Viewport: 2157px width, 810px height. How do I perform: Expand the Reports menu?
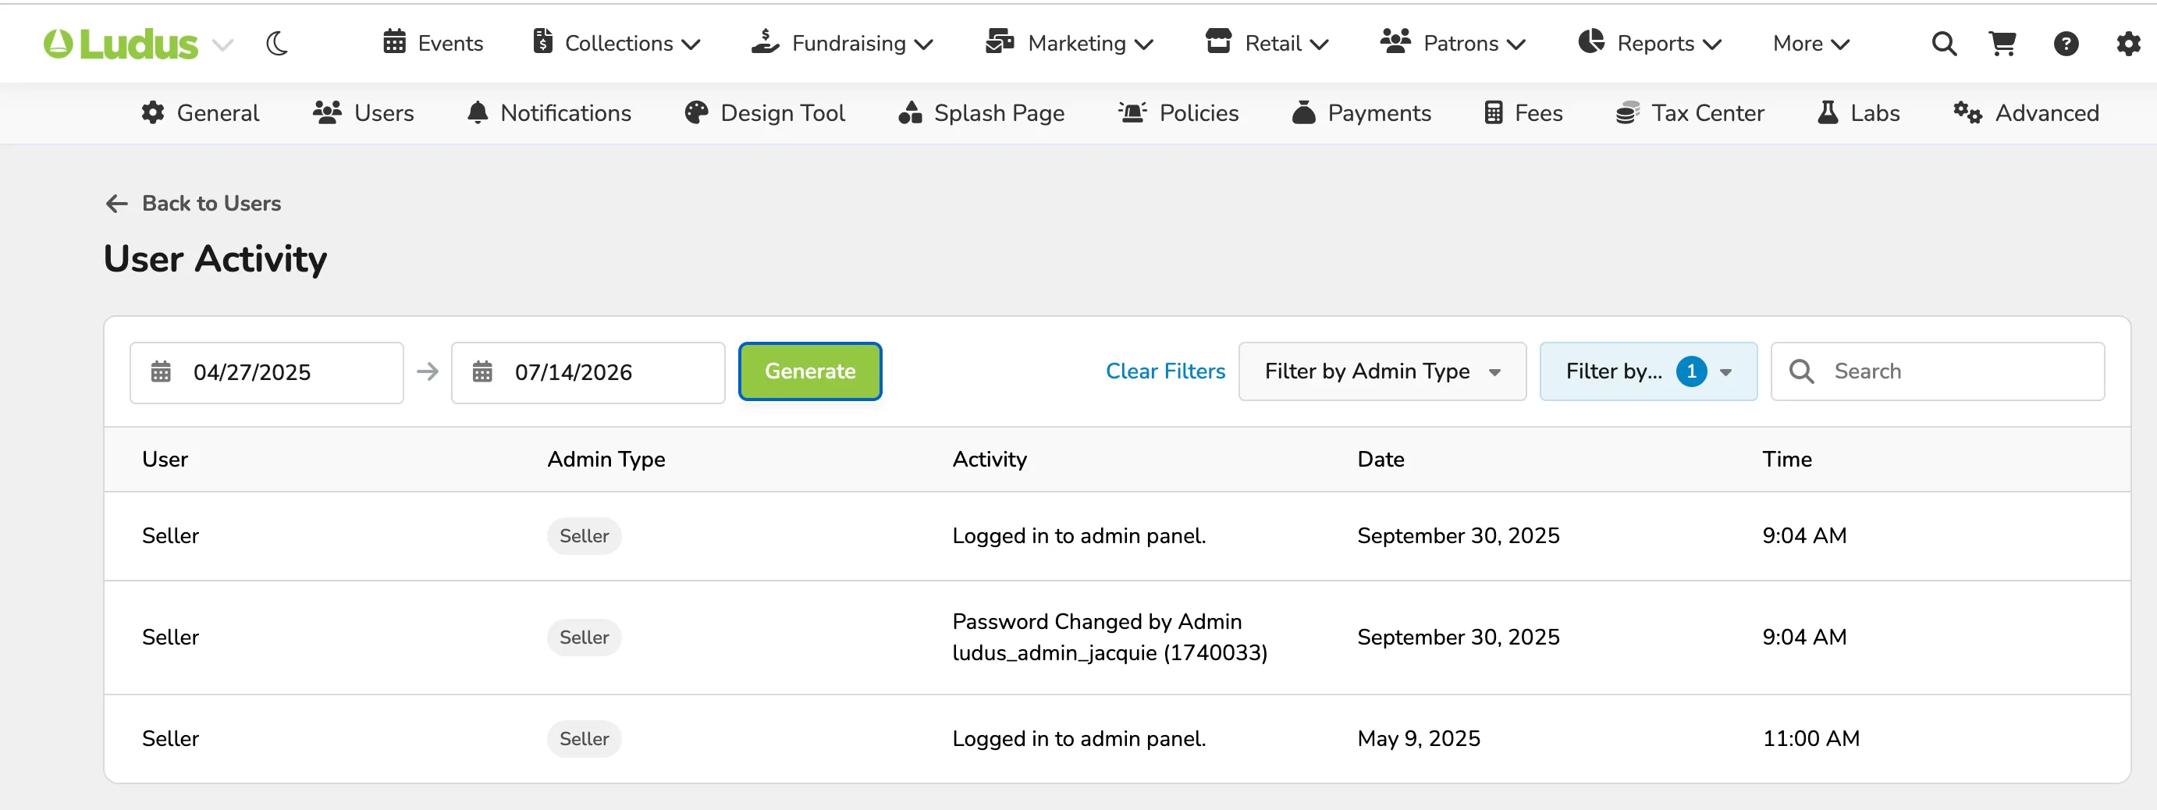[1649, 44]
